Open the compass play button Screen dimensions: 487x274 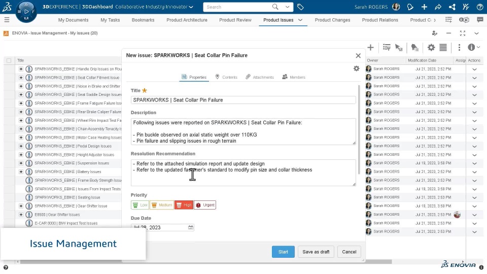point(26,12)
